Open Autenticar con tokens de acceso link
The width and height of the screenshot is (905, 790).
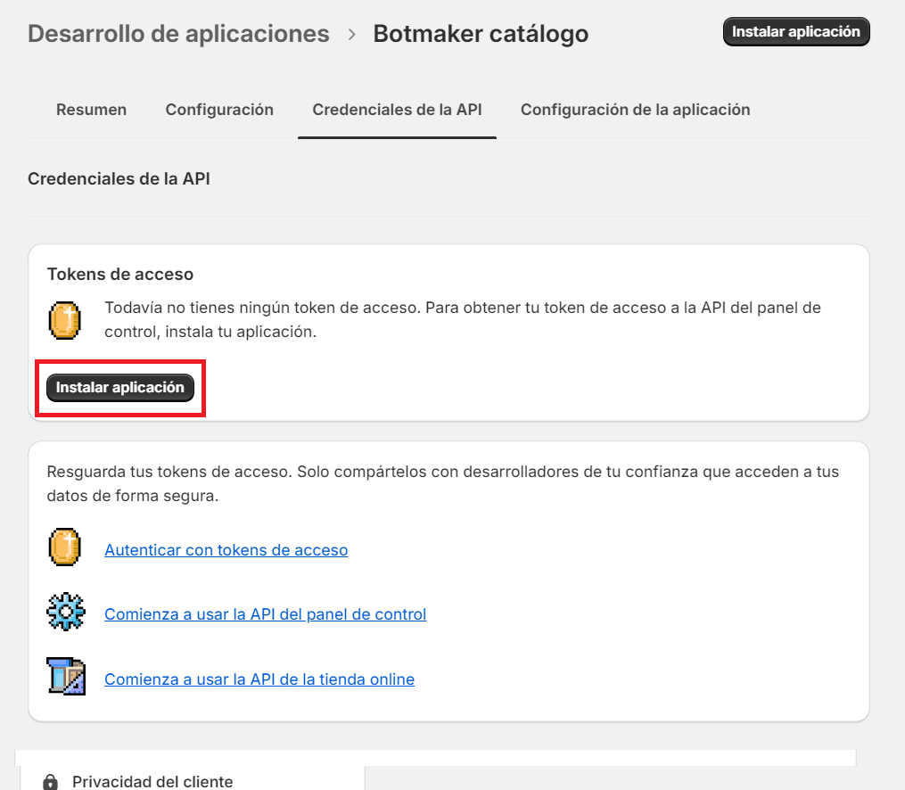coord(226,550)
